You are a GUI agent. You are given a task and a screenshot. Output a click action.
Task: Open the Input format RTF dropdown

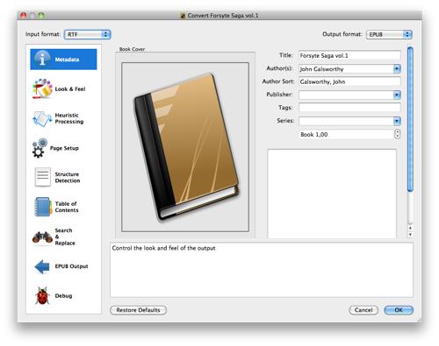pos(87,34)
